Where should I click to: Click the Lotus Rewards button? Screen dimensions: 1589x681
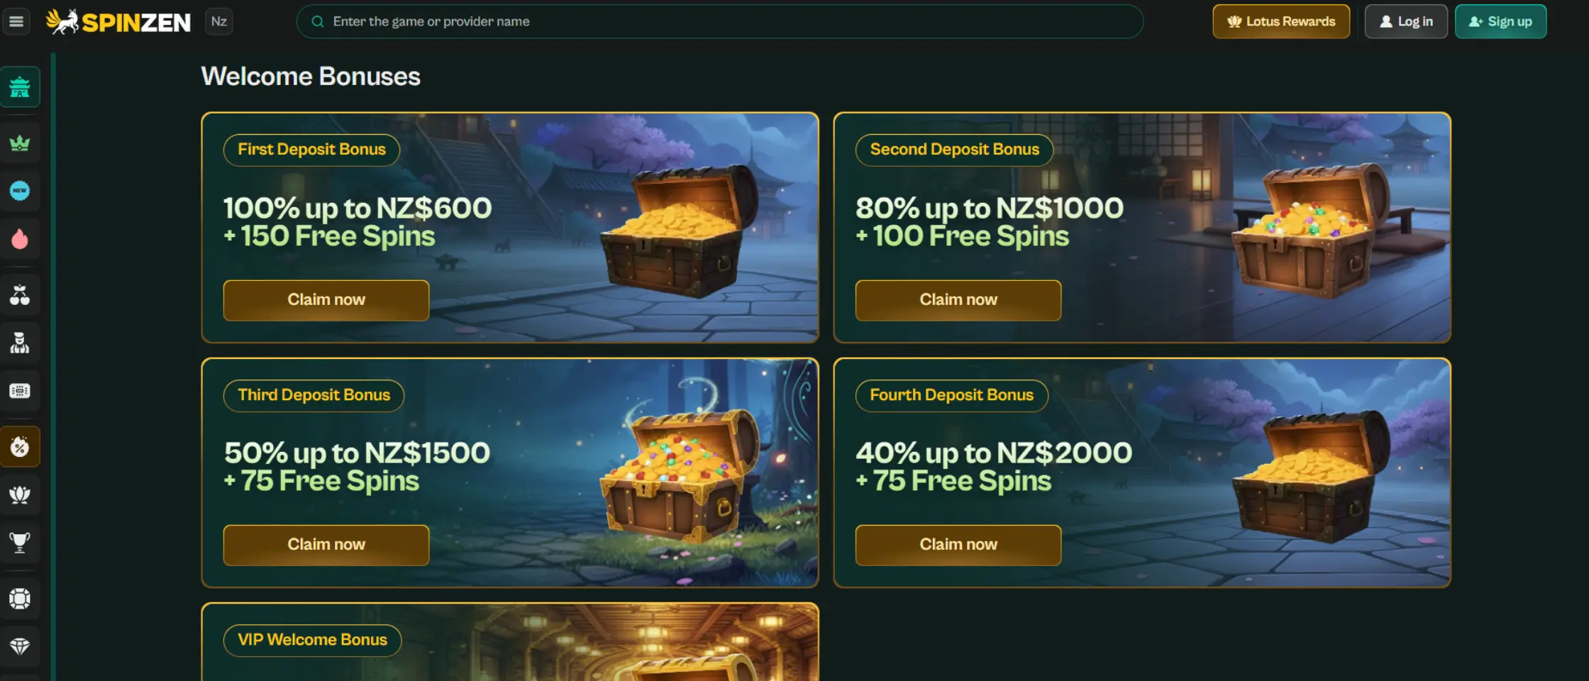coord(1280,21)
